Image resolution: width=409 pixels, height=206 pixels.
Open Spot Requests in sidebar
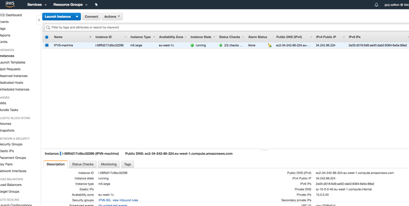tap(10, 69)
